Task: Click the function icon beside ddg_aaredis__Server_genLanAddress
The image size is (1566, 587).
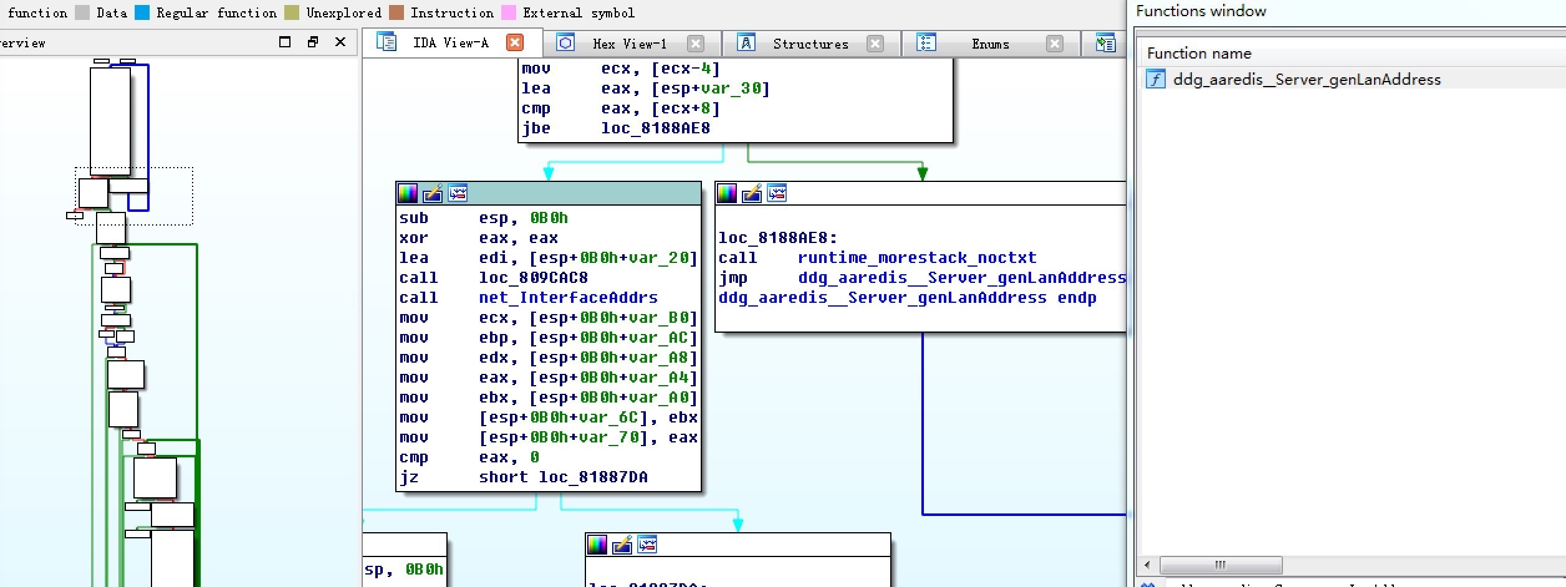Action: point(1155,80)
